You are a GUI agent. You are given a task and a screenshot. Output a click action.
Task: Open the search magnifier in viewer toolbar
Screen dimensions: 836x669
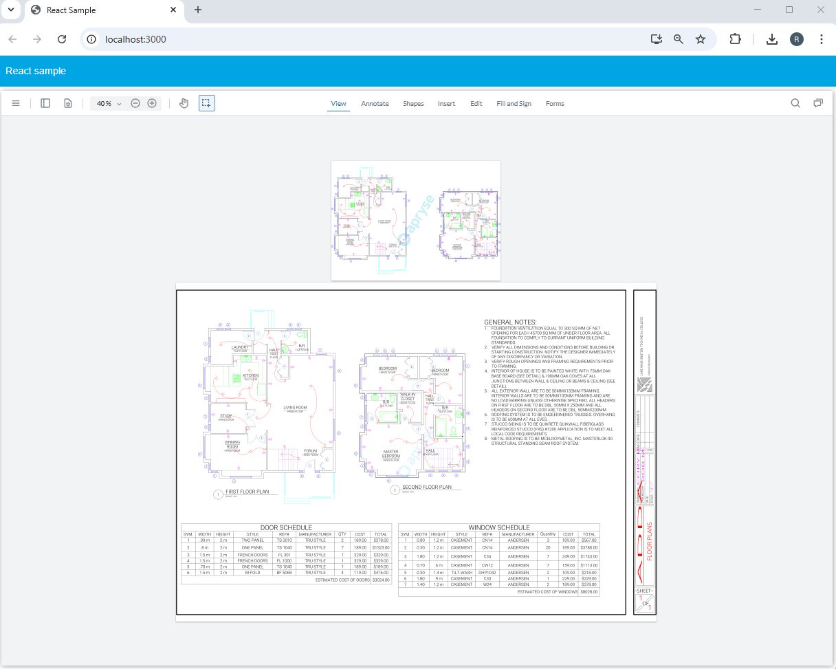pyautogui.click(x=795, y=104)
